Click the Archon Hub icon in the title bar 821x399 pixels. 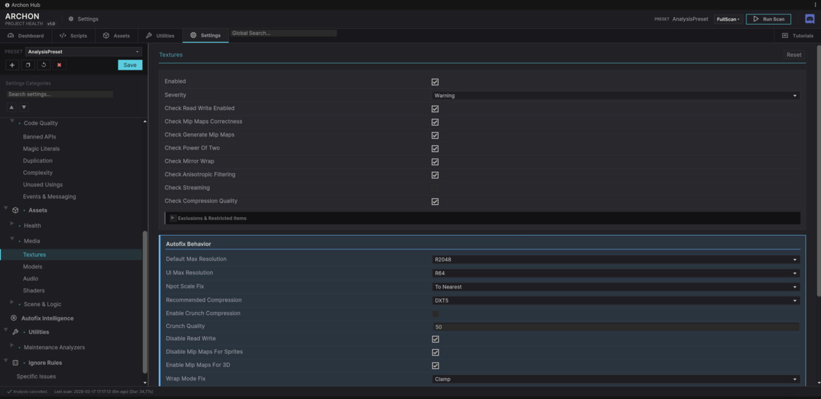[x=6, y=5]
